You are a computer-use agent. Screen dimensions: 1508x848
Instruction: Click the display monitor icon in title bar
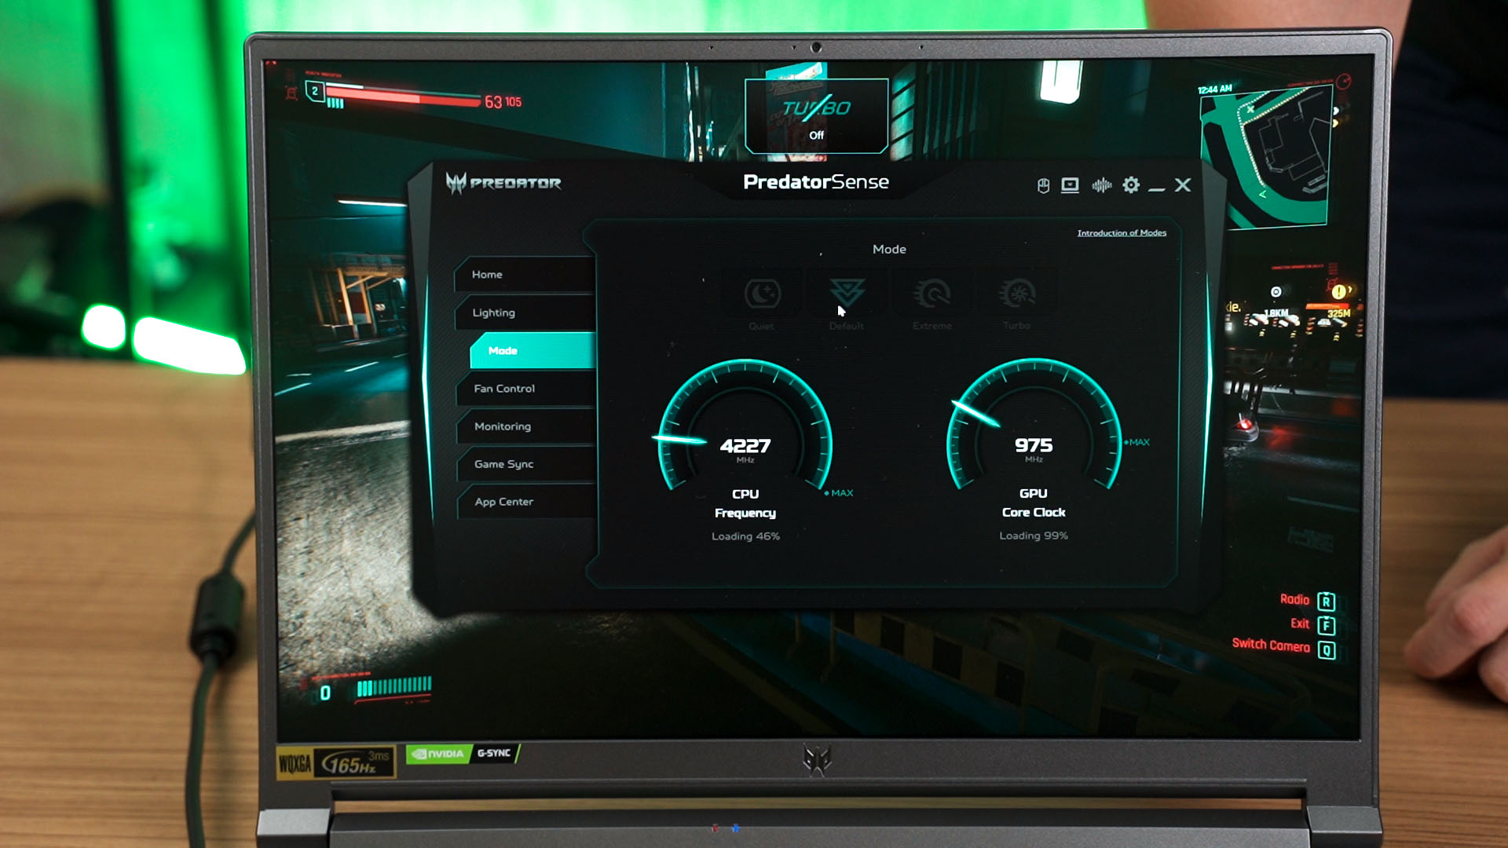[x=1070, y=185]
